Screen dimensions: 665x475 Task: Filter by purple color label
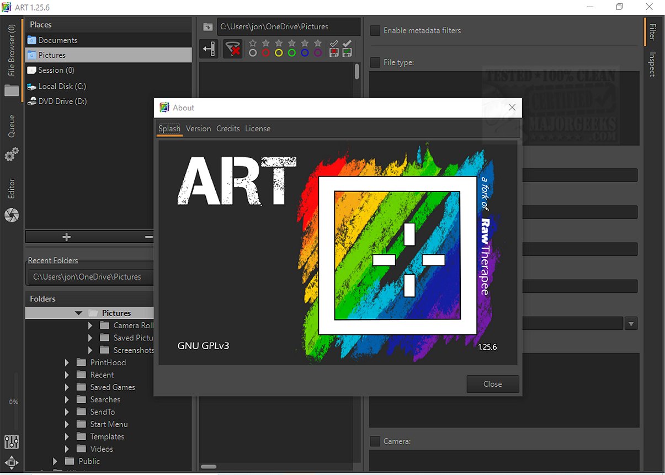[318, 54]
